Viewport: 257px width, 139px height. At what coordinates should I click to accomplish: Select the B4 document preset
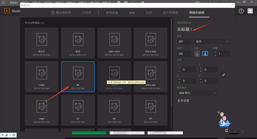pyautogui.click(x=150, y=110)
